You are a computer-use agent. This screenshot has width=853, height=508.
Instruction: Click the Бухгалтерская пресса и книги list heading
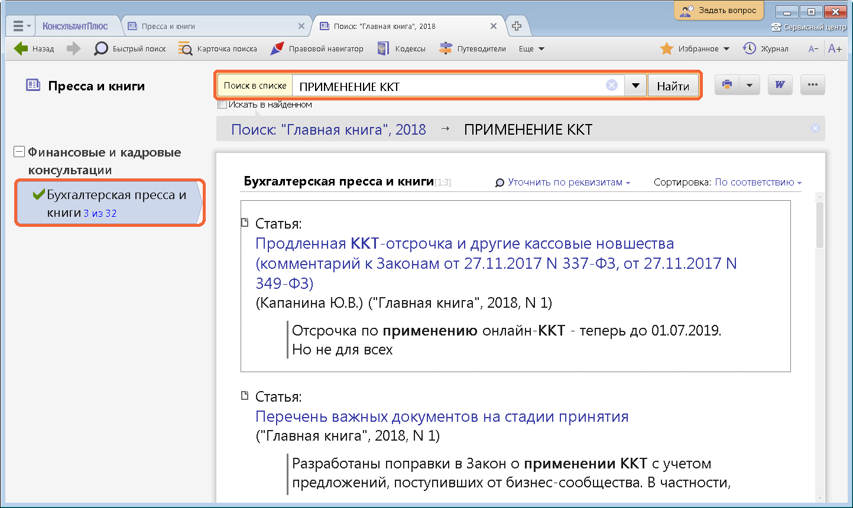pos(339,181)
